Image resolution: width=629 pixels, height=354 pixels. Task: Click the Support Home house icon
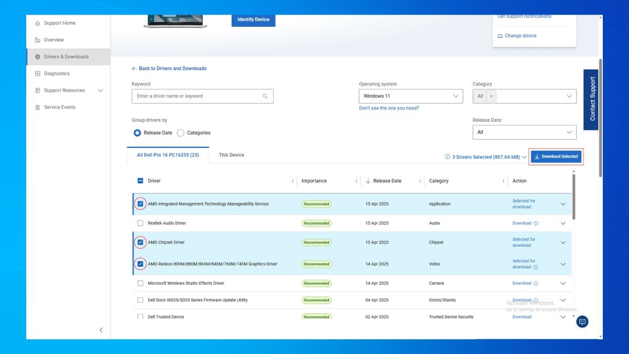coord(37,23)
